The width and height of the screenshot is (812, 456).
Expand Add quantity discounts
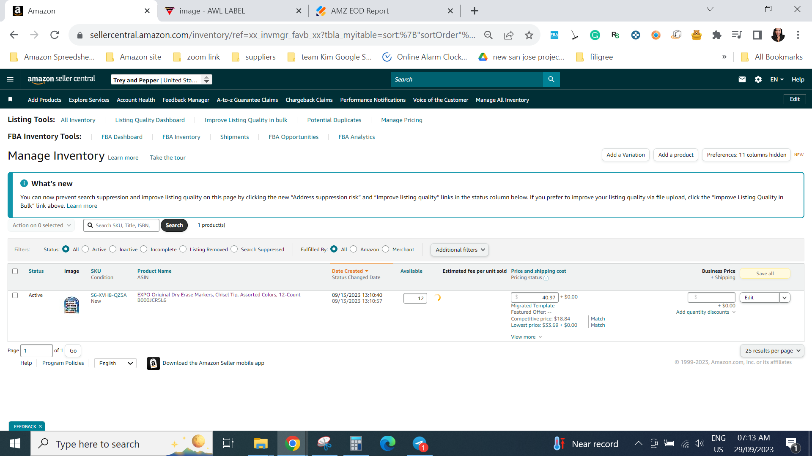pos(706,312)
